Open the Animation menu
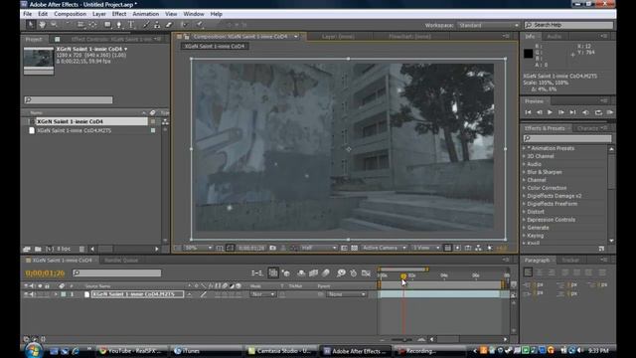Viewport: 636px width, 358px height. tap(146, 14)
